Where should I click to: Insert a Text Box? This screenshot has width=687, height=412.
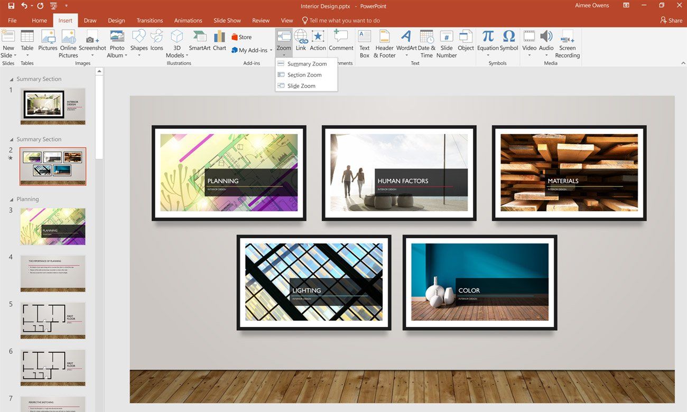[365, 44]
